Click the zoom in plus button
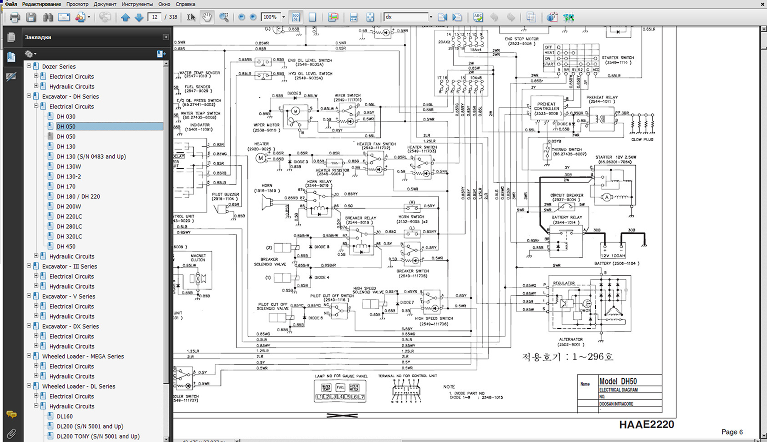The height and width of the screenshot is (442, 767). (253, 17)
